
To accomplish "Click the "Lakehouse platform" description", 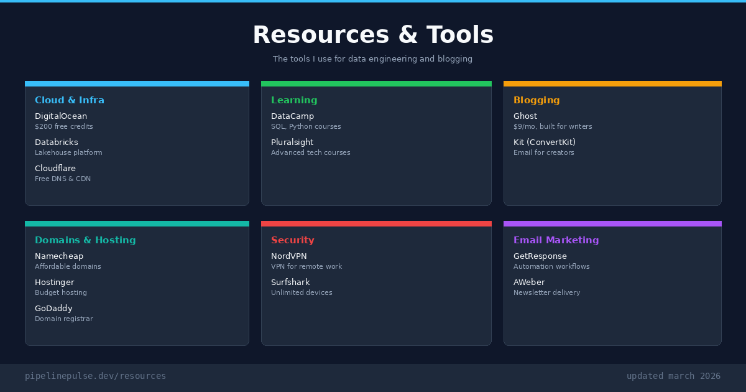I will point(68,153).
